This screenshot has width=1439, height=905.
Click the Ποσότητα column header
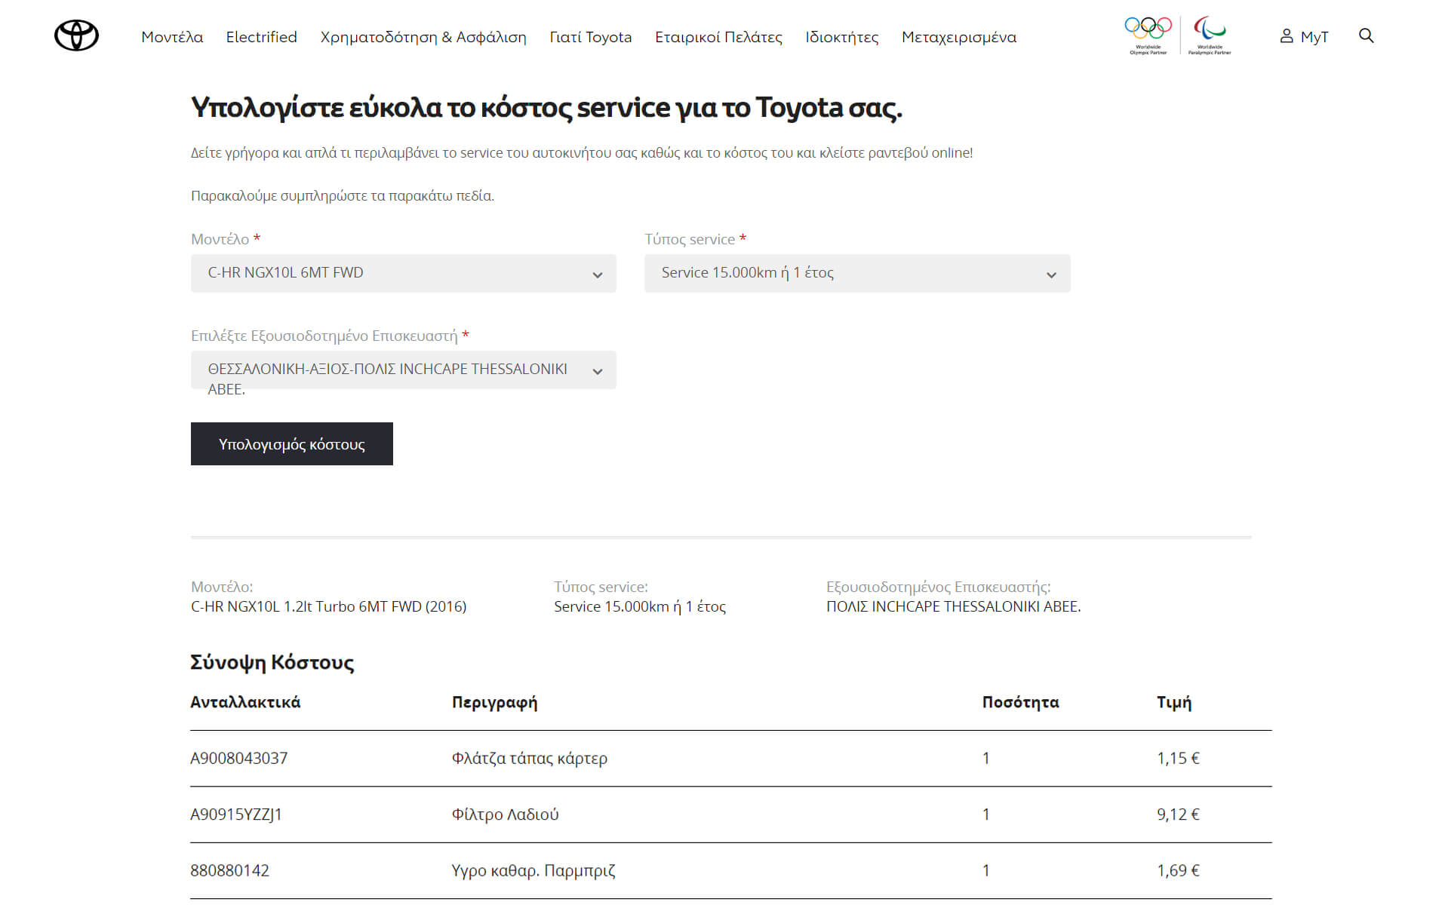click(x=1020, y=702)
